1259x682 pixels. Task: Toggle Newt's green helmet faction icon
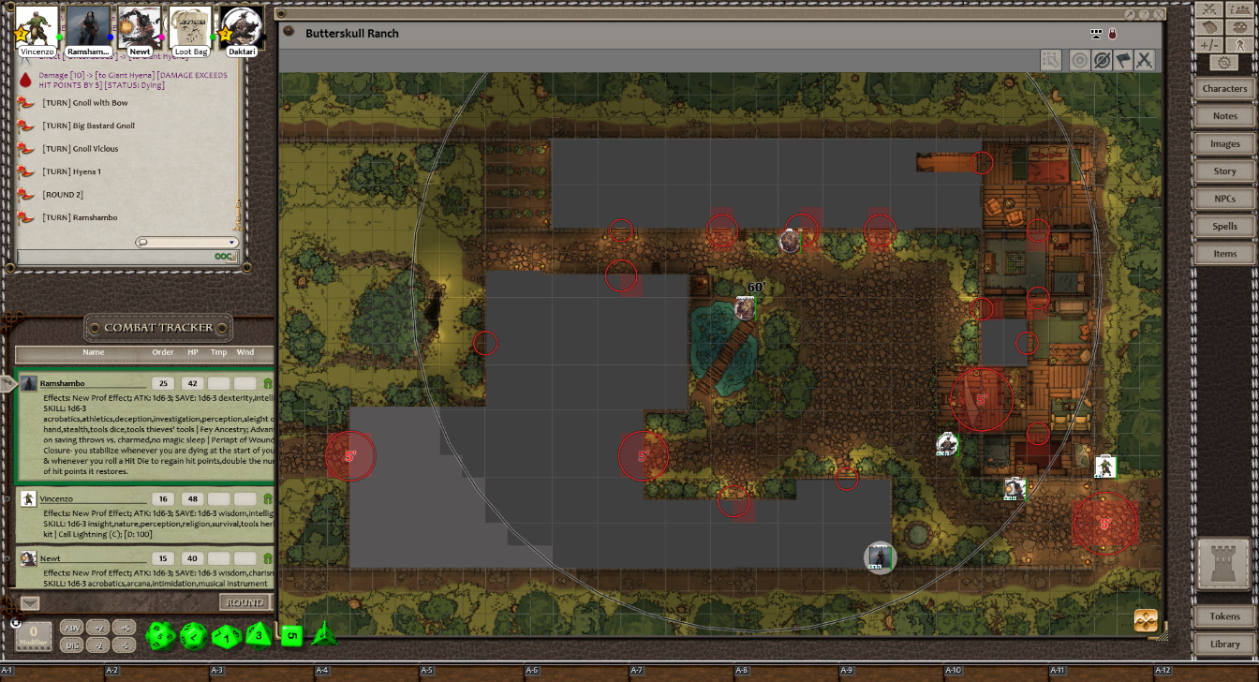coord(267,558)
